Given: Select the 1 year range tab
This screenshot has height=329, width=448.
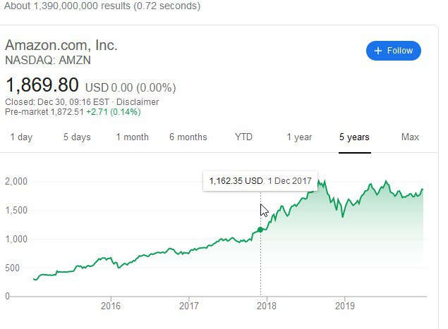Looking at the screenshot, I should pyautogui.click(x=299, y=137).
